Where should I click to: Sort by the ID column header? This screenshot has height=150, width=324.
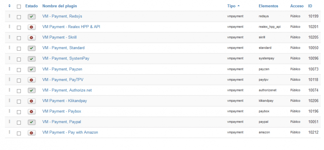click(310, 6)
